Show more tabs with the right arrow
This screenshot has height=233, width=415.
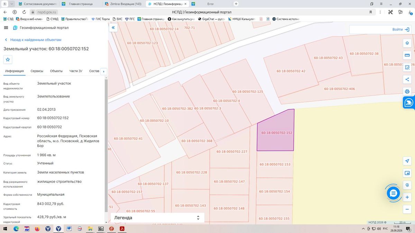point(103,71)
